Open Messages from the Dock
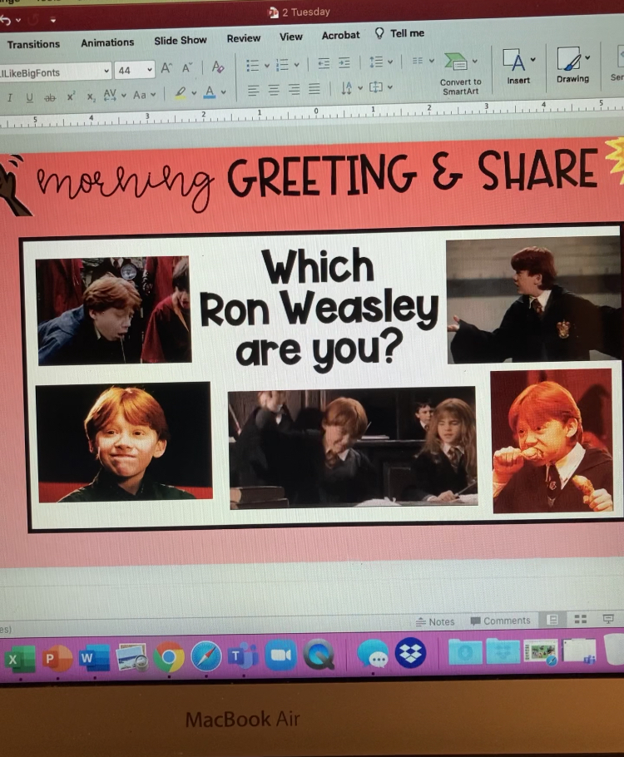This screenshot has width=624, height=757. (x=373, y=654)
